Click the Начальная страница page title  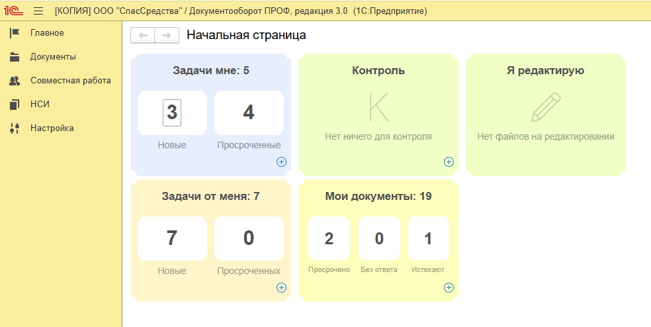pos(246,35)
